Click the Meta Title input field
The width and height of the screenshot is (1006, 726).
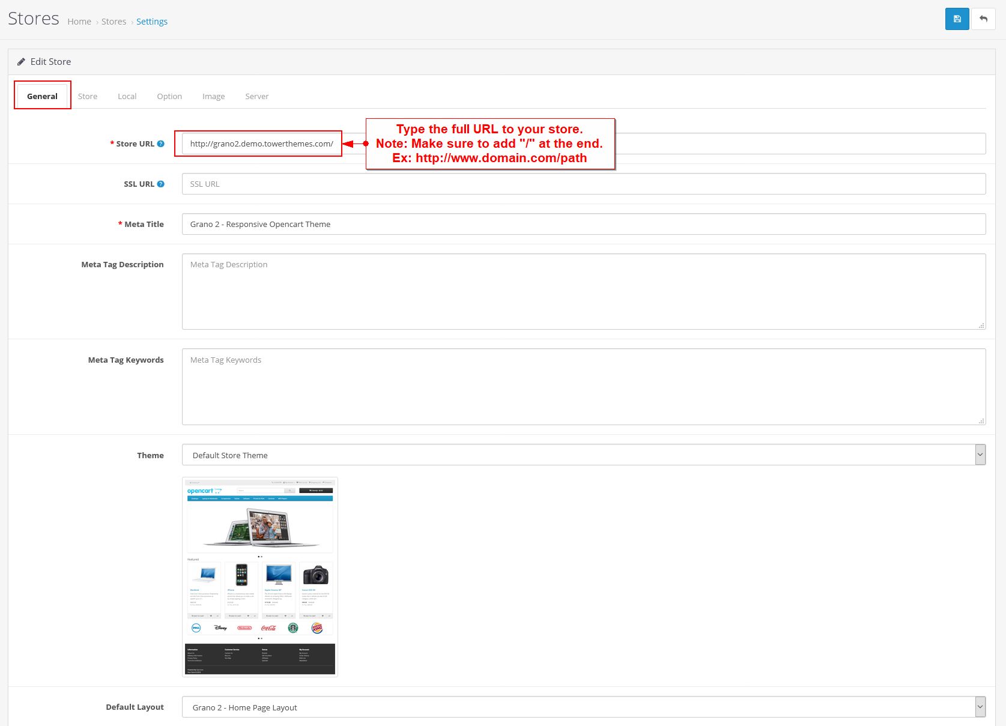click(584, 224)
